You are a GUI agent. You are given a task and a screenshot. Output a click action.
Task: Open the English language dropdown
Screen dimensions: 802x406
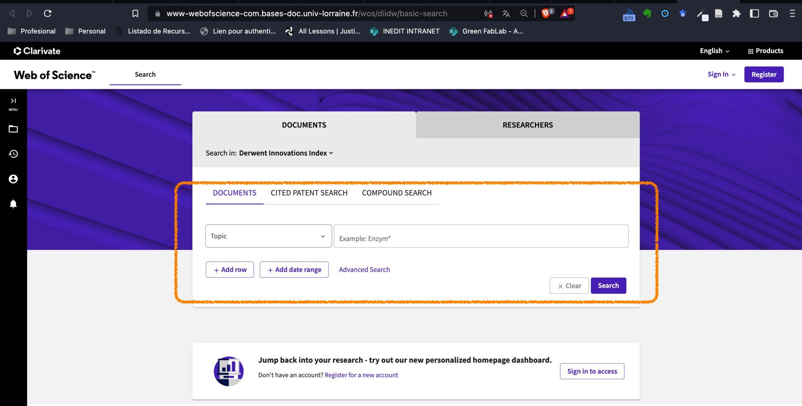[x=714, y=51]
